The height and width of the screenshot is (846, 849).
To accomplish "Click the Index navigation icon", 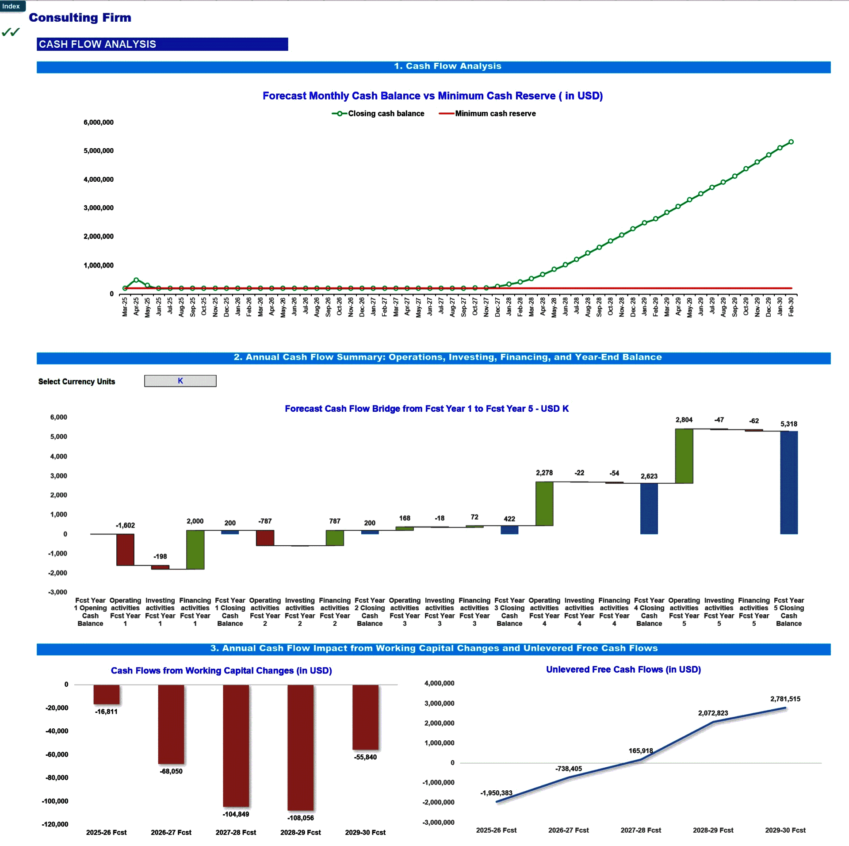I will (x=12, y=5).
